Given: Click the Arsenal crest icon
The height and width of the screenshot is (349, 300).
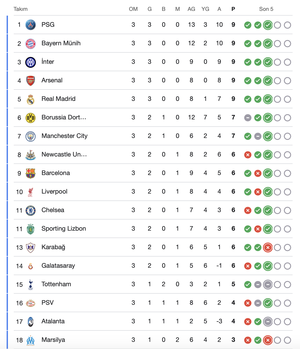Looking at the screenshot, I should pyautogui.click(x=30, y=81).
